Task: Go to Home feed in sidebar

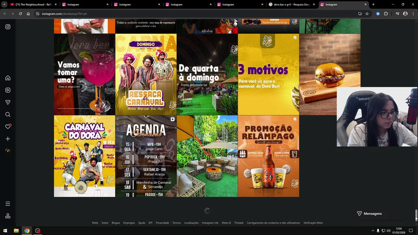Action: pyautogui.click(x=8, y=78)
